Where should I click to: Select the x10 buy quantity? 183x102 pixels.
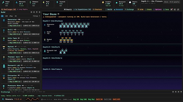point(6,16)
